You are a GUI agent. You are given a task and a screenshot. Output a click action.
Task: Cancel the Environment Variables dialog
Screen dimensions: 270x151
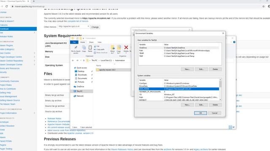tap(215, 113)
